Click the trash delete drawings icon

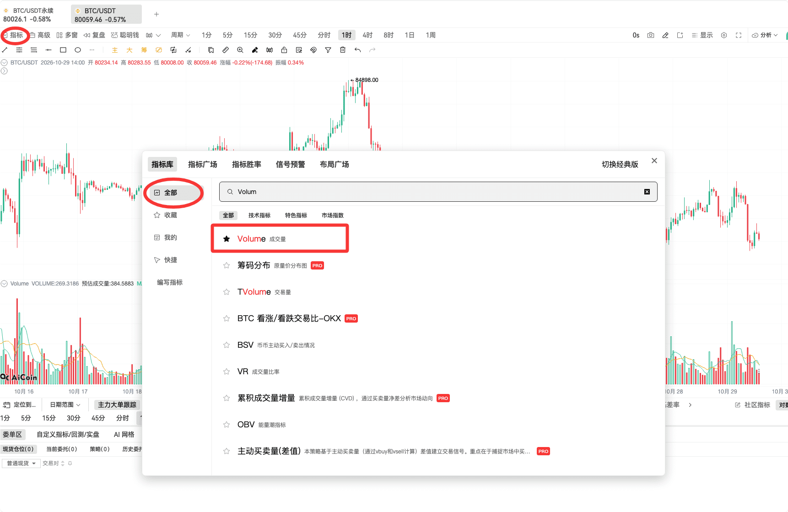coord(343,50)
